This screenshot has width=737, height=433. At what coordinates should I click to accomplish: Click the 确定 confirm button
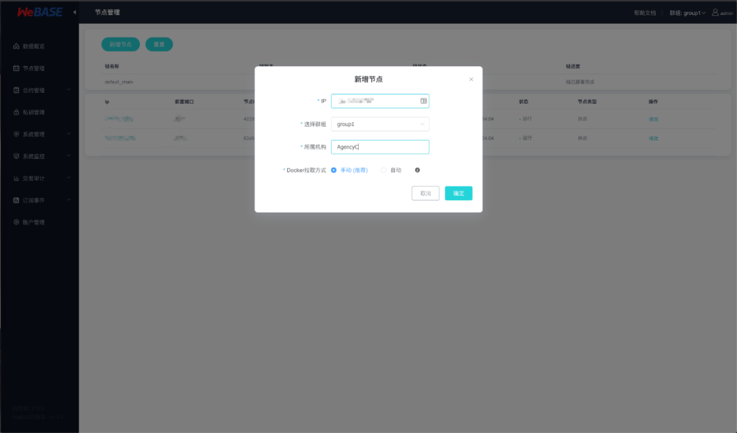(459, 193)
